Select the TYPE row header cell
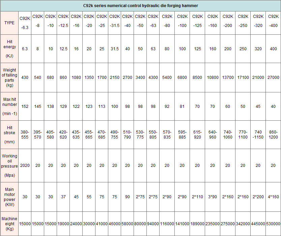The image size is (281, 236). (9, 23)
